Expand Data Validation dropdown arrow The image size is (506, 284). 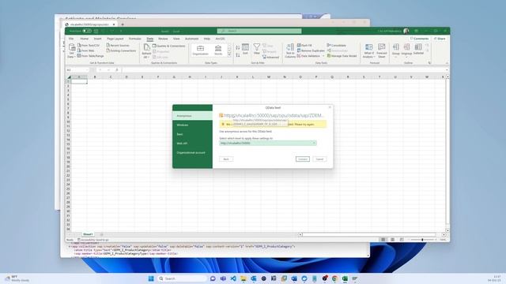coord(323,56)
